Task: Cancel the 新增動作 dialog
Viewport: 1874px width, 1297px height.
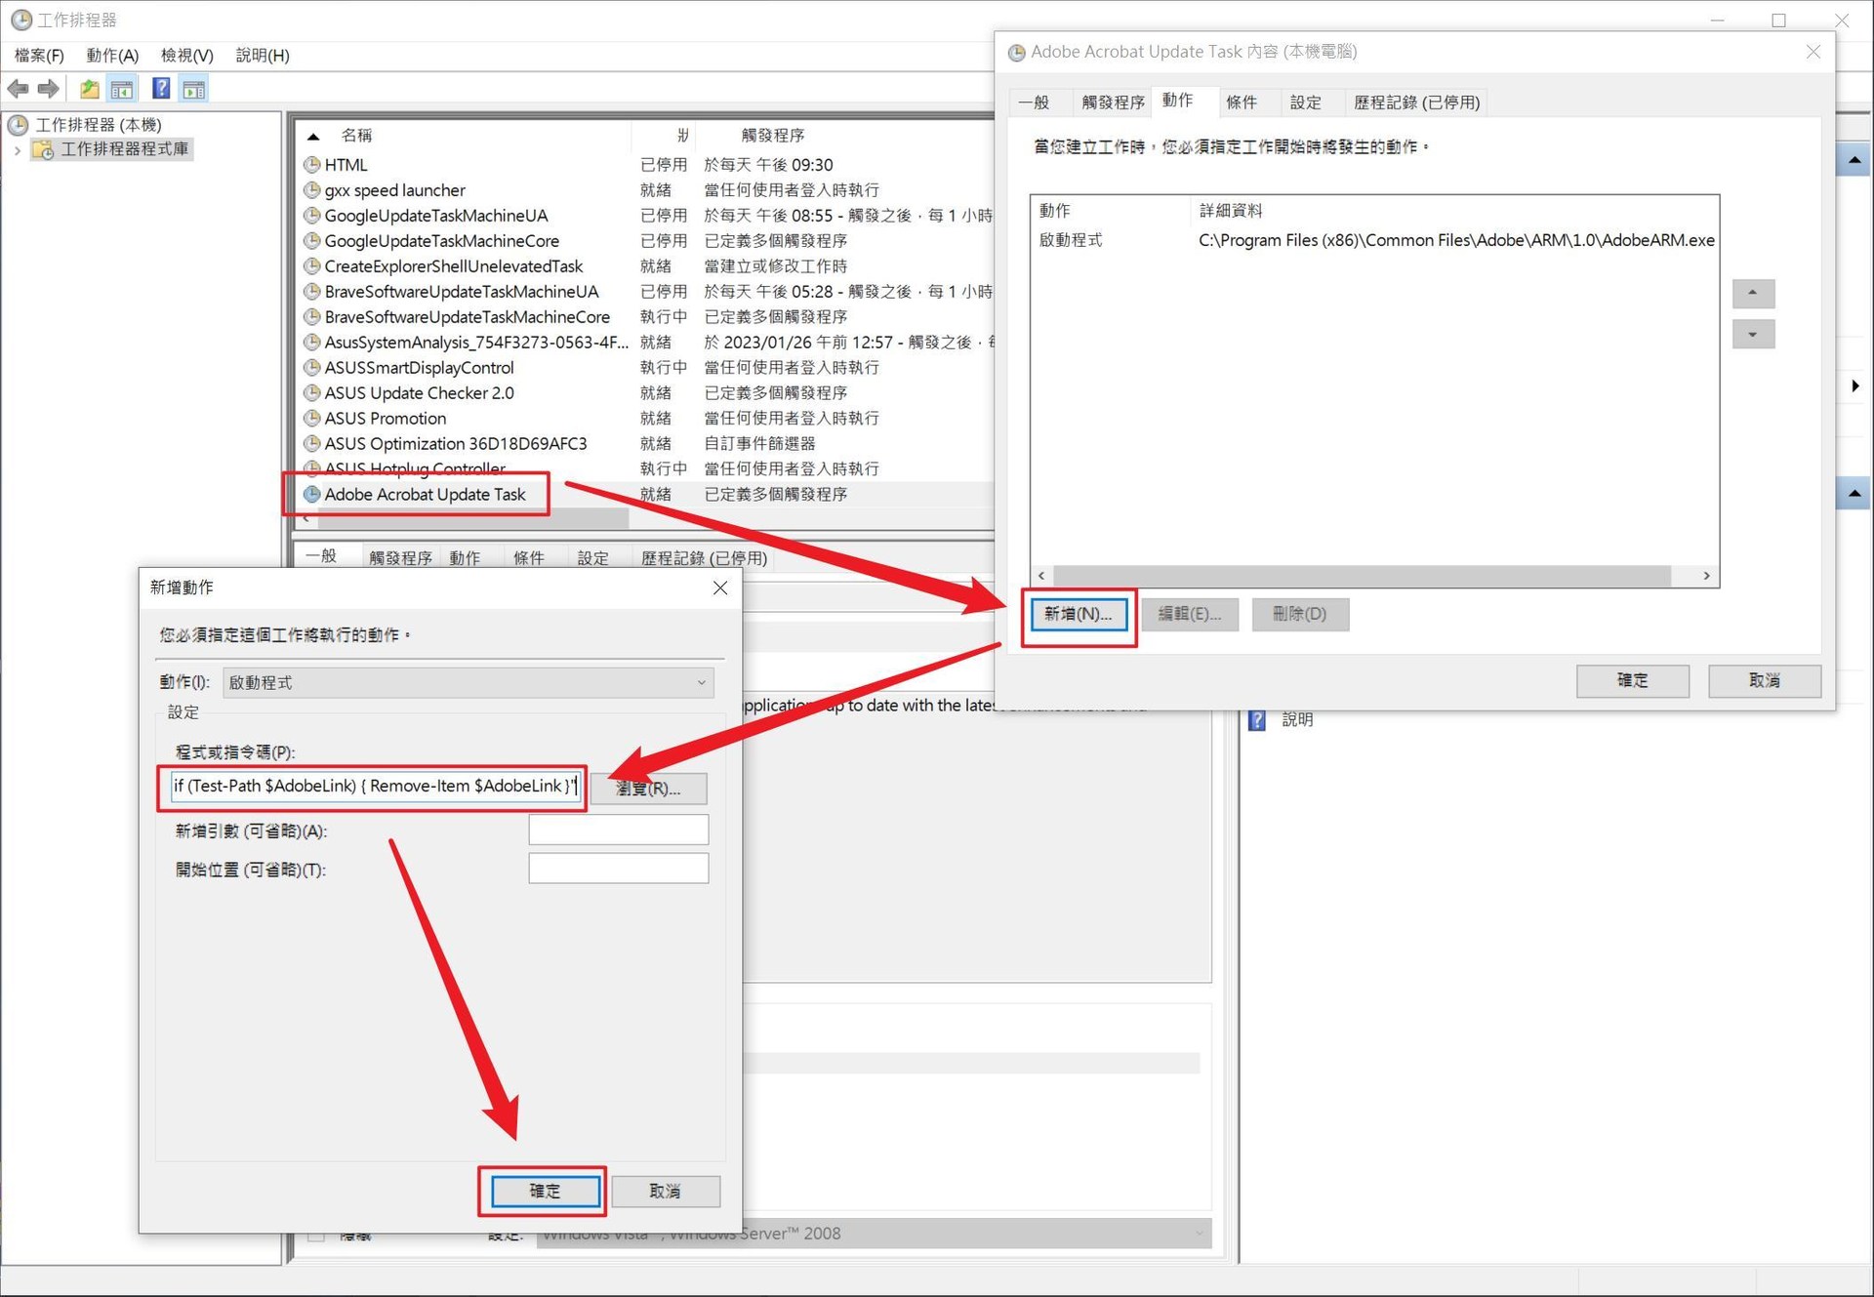Action: tap(665, 1192)
